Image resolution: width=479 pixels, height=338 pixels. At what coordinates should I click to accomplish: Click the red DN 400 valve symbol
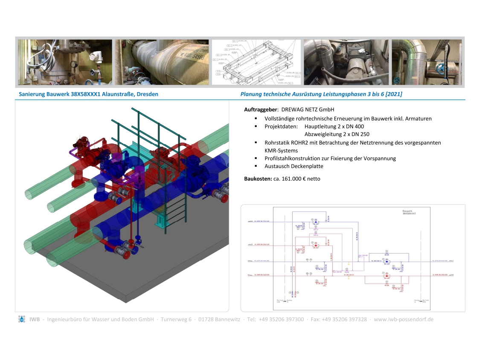click(x=386, y=276)
